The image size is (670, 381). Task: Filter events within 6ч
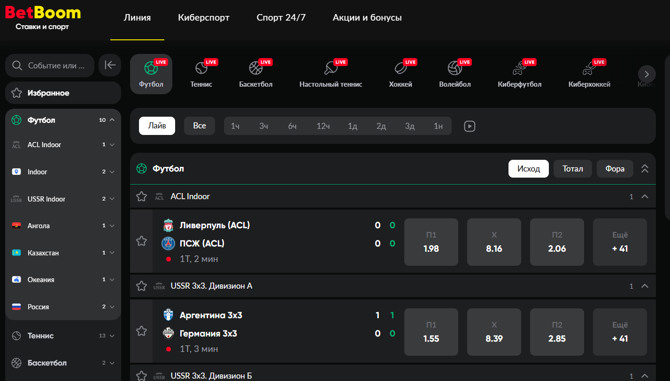tap(293, 126)
